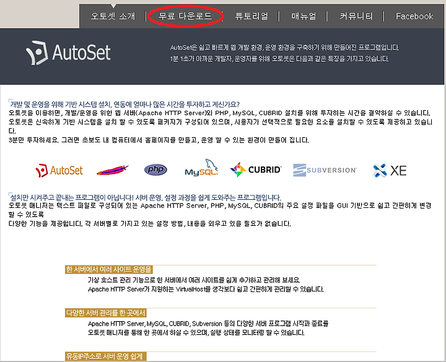Screen dimensions: 446x362
Task: Click the line starting 오토셋 매니저를 통해
Action: click(x=196, y=332)
